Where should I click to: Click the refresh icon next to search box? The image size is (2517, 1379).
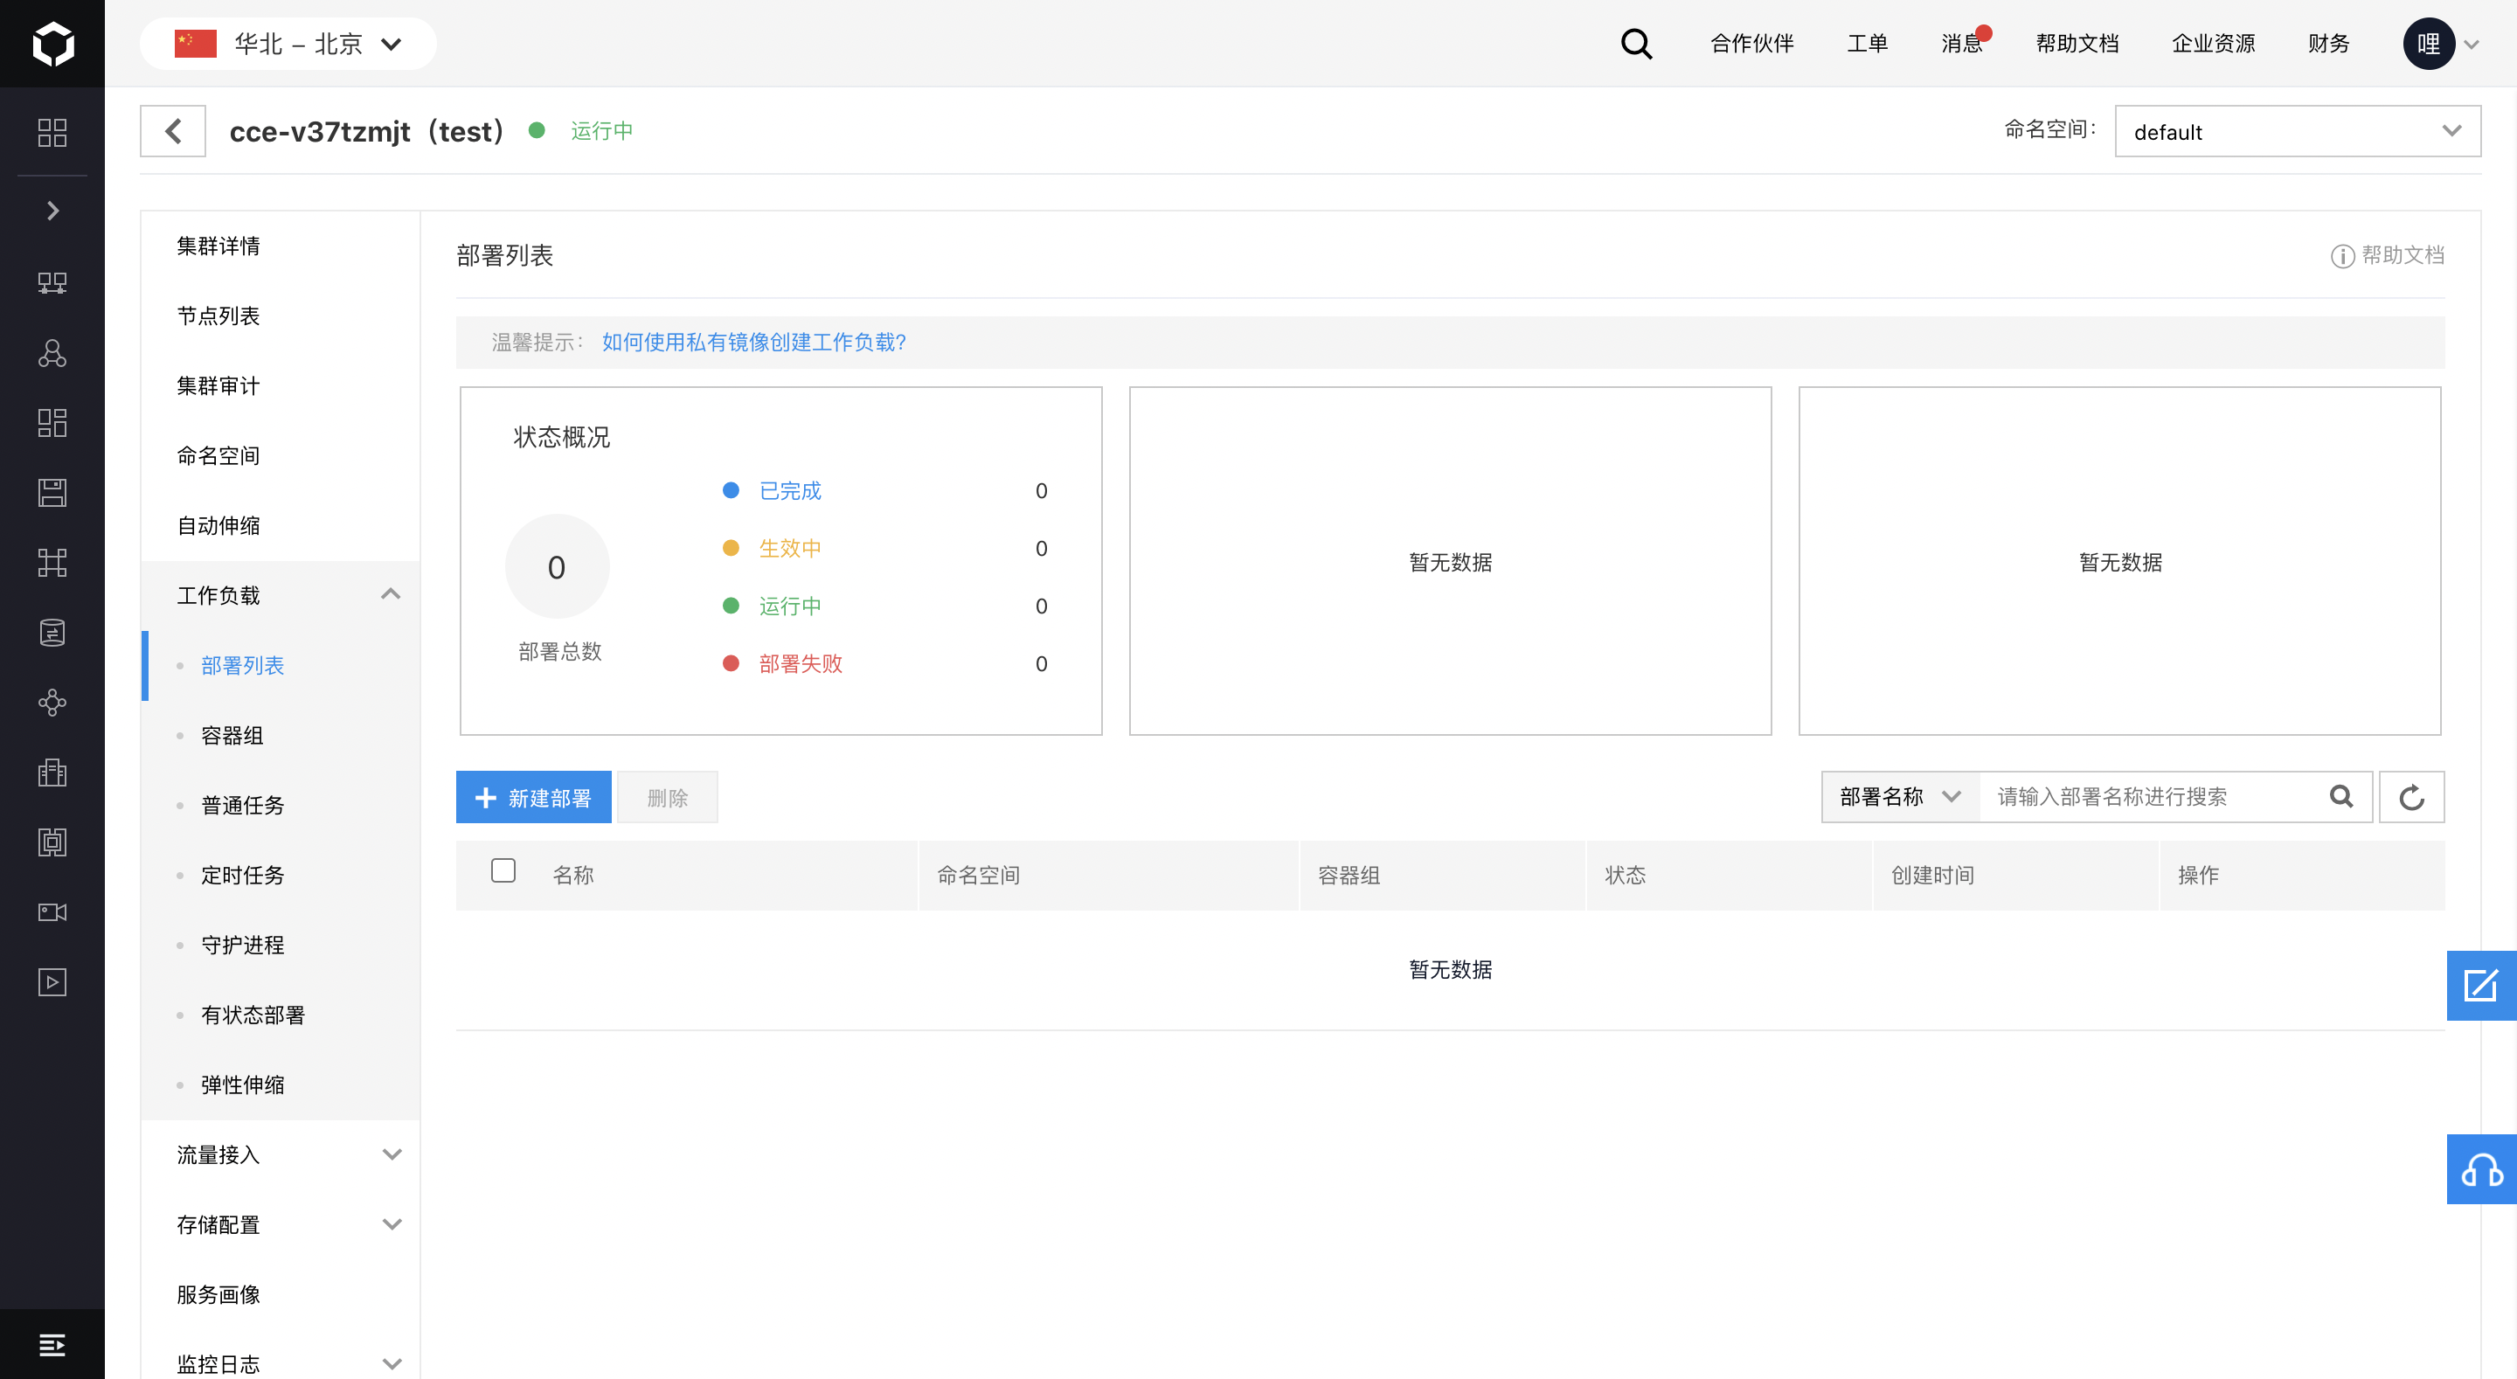click(2410, 798)
